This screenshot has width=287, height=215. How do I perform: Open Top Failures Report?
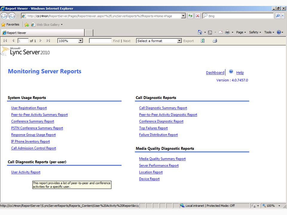153,128
